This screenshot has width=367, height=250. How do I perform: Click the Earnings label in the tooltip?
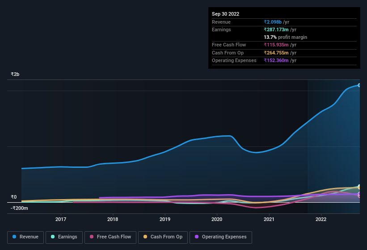221,29
